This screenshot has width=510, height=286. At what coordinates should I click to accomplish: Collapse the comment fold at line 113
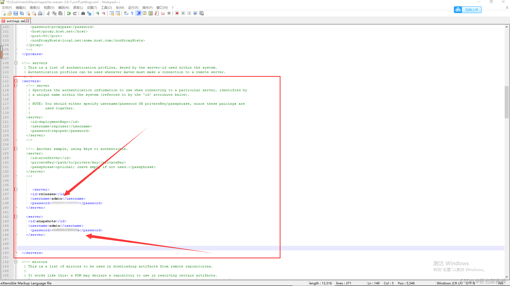point(16,86)
